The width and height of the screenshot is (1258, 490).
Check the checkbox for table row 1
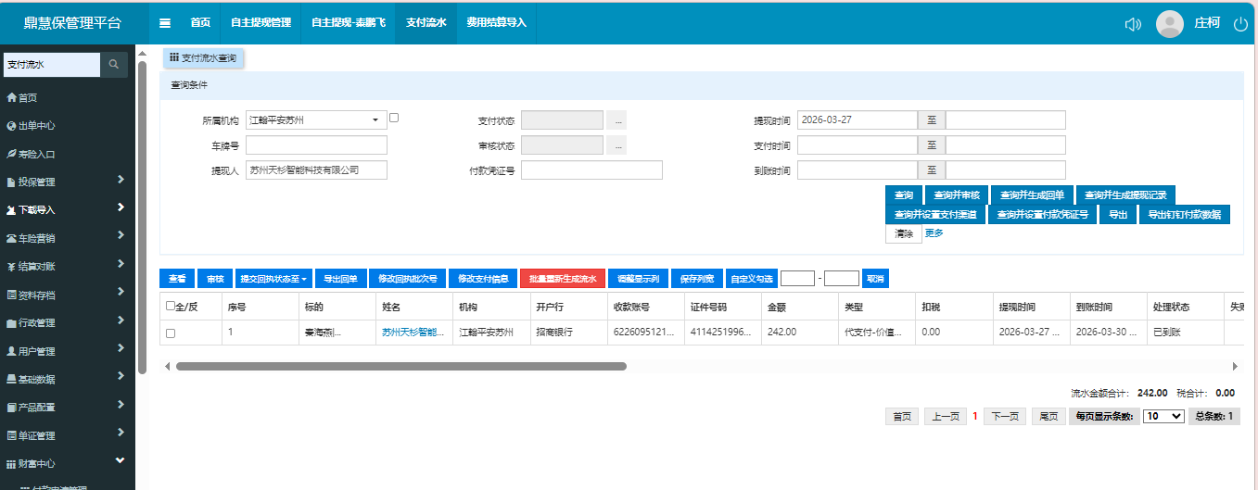170,333
